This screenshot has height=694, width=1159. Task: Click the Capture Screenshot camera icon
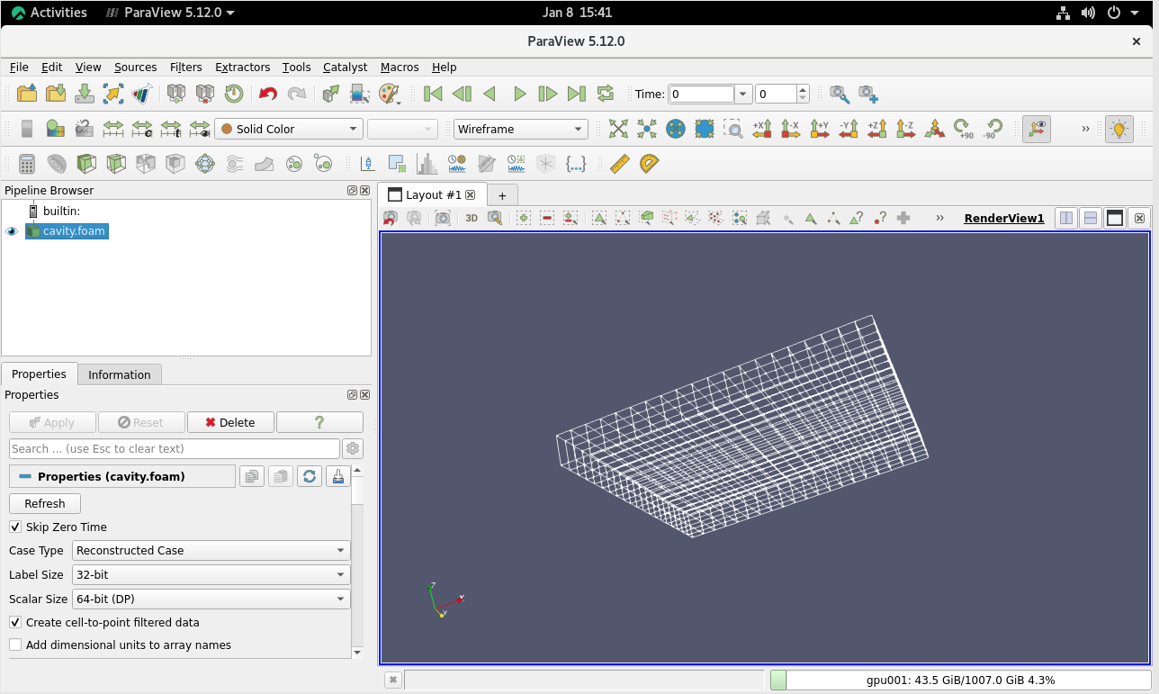[x=443, y=218]
